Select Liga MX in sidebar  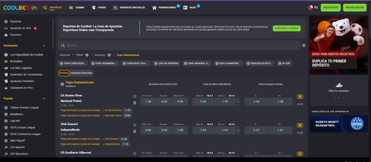pos(15,121)
